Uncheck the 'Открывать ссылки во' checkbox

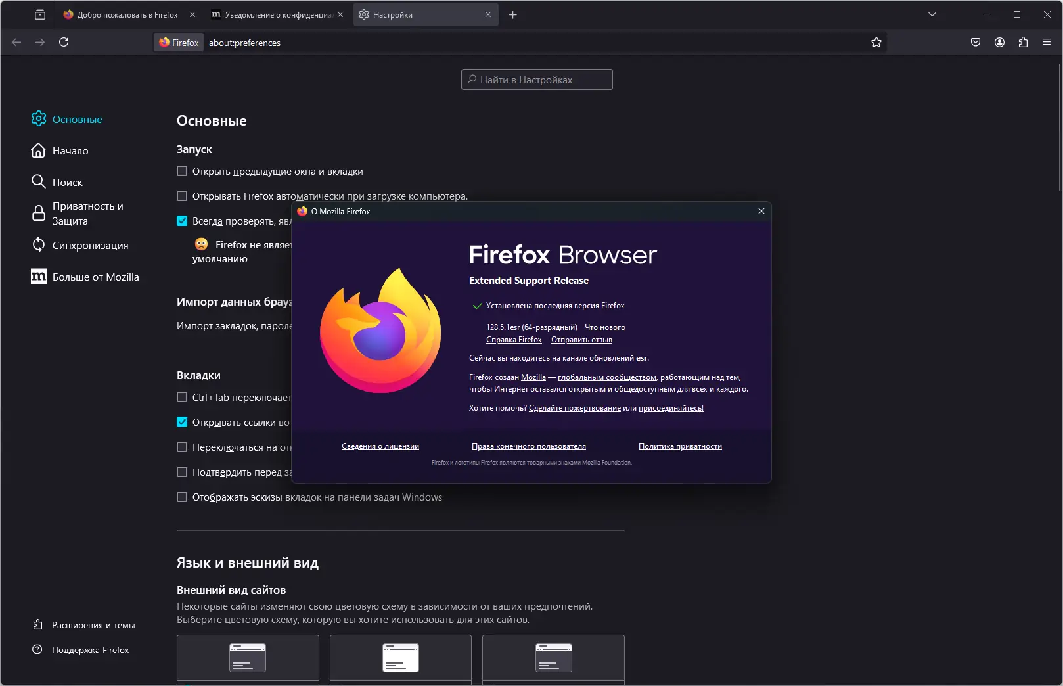coord(182,422)
